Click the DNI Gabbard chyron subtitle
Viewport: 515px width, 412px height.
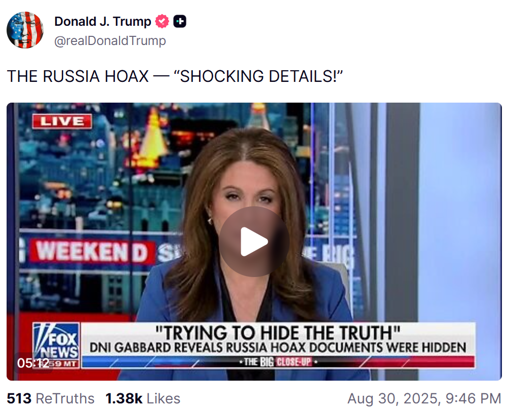point(278,348)
